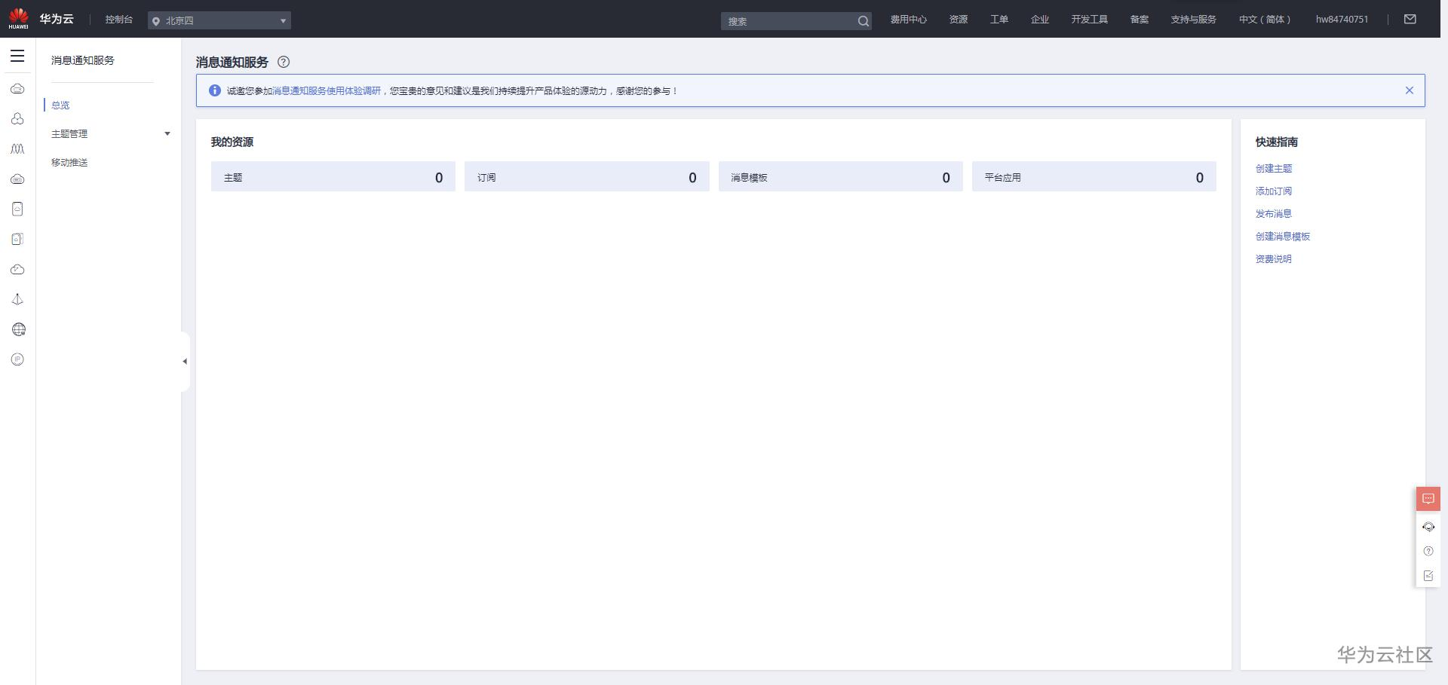Click the 资费说明 quick guide link
The height and width of the screenshot is (685, 1448).
point(1274,259)
